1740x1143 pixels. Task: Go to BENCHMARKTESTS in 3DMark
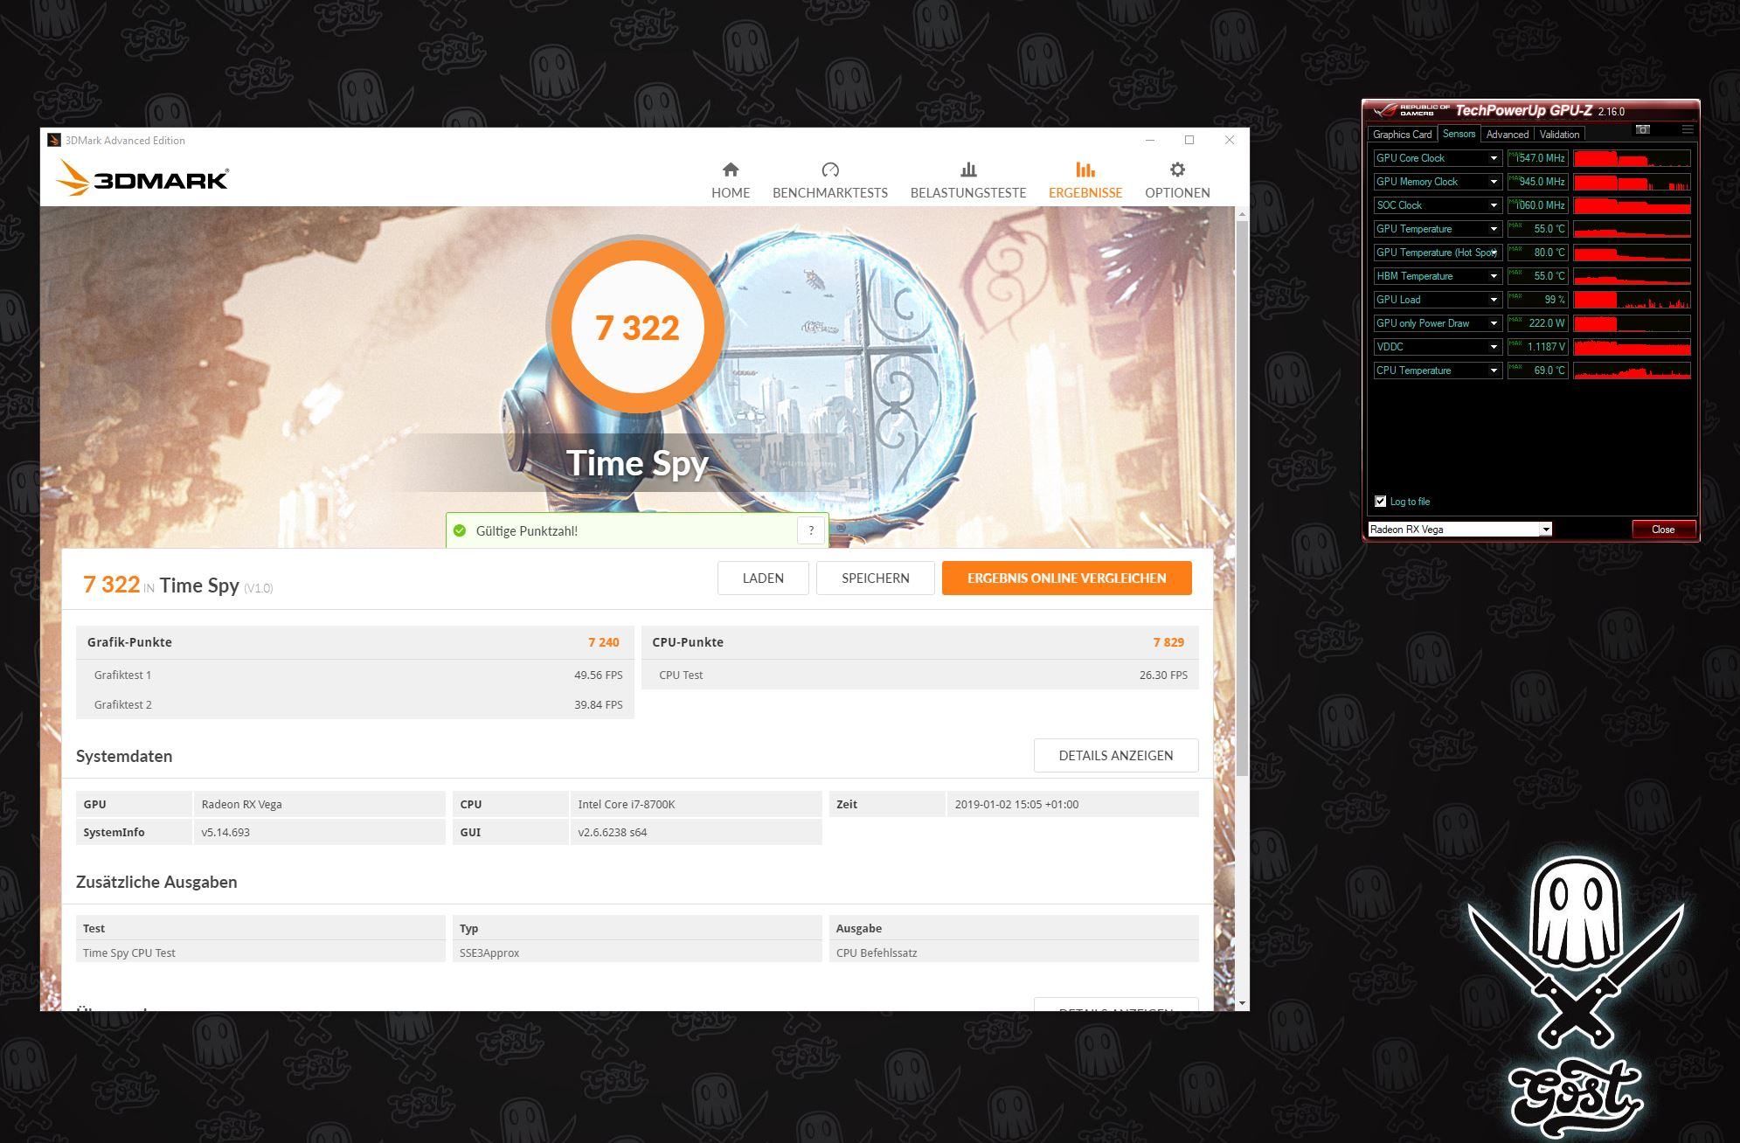pos(829,180)
